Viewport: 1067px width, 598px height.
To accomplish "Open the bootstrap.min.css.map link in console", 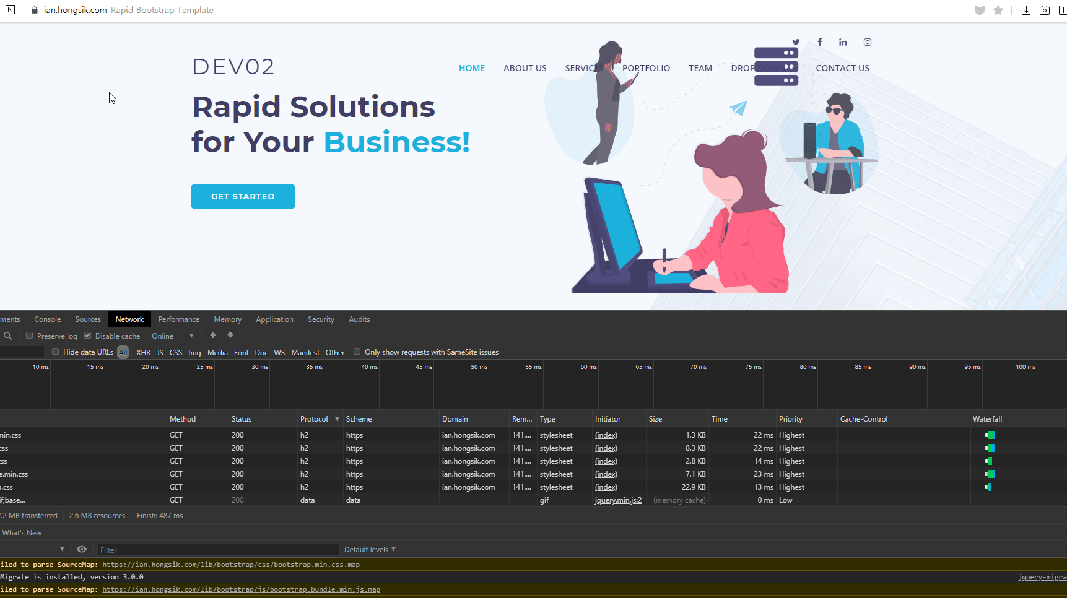I will (230, 565).
